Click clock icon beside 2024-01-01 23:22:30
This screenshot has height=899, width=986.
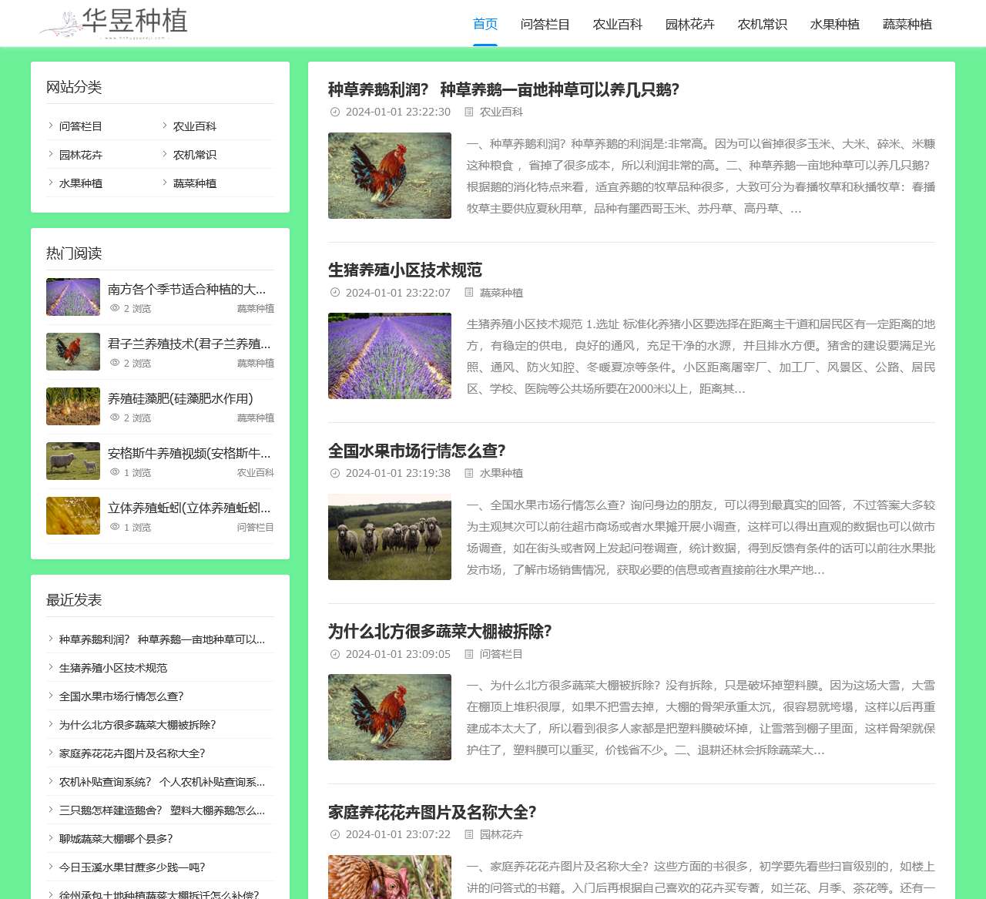[x=335, y=112]
